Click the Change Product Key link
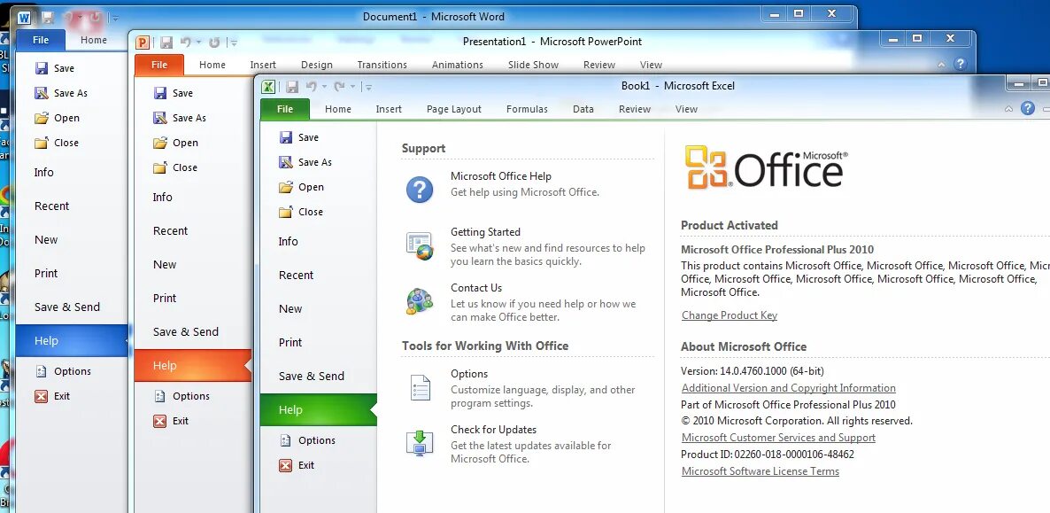The image size is (1050, 513). click(x=730, y=315)
